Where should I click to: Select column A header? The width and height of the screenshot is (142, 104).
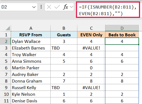pos(31,28)
